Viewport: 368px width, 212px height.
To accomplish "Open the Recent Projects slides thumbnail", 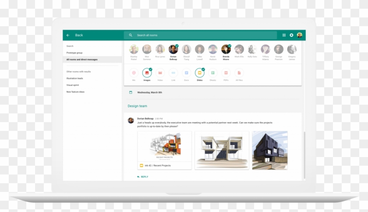I will (x=165, y=147).
